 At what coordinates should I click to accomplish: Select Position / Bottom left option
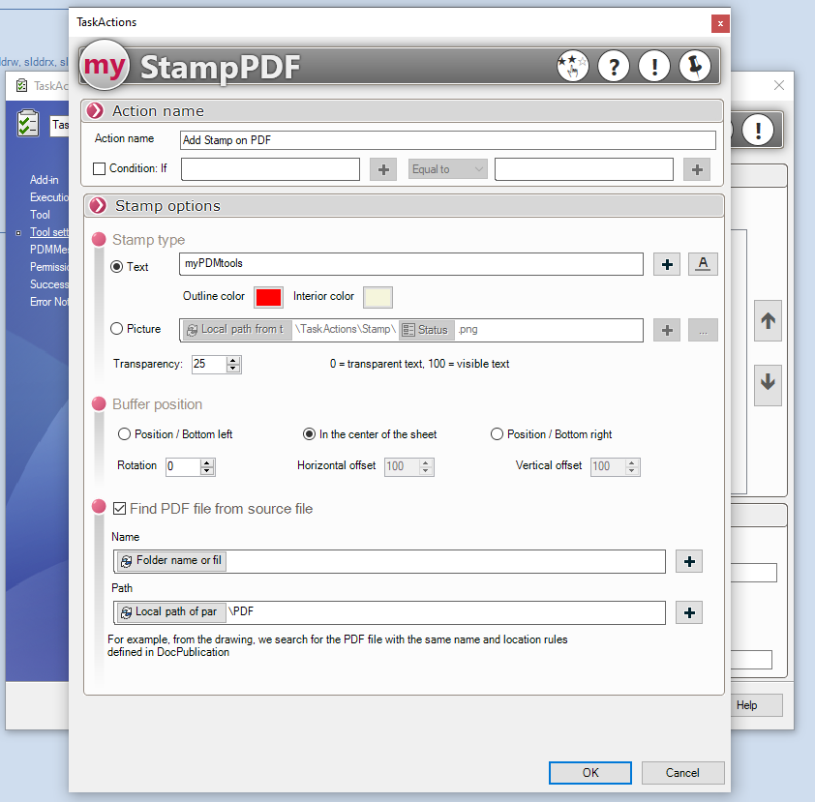tap(124, 434)
